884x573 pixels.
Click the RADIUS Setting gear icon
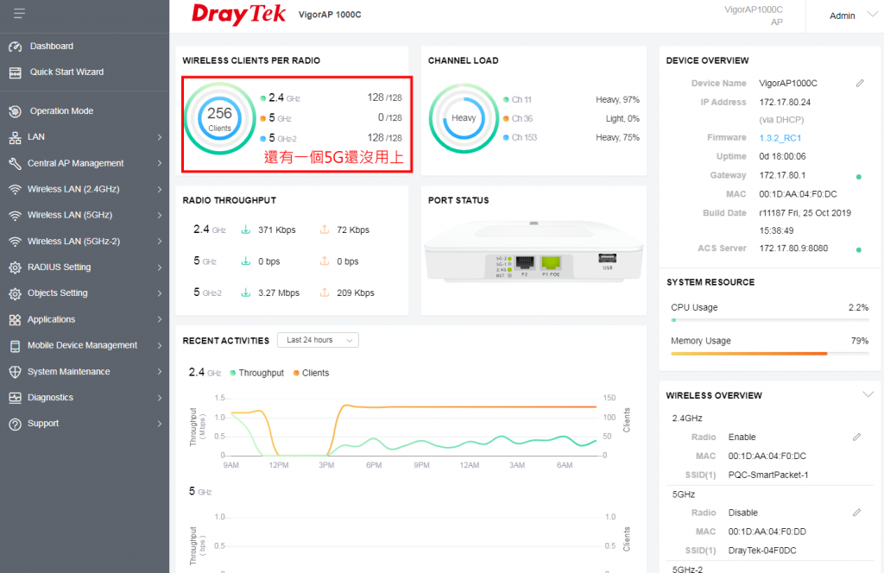[x=16, y=268]
